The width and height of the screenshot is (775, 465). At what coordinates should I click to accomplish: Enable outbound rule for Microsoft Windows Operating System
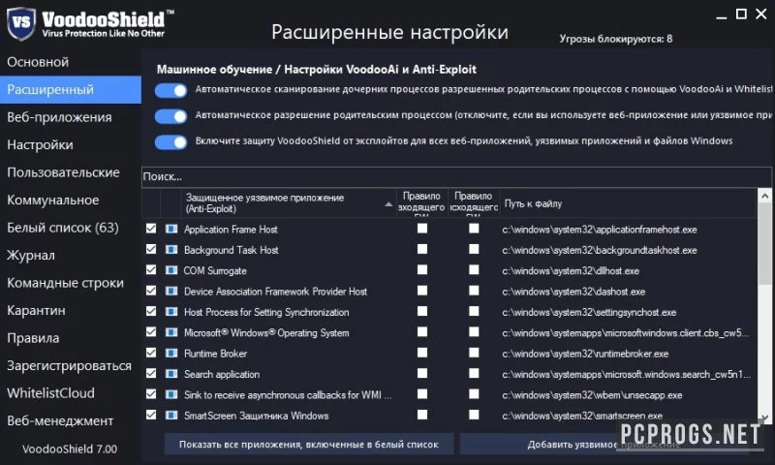474,331
